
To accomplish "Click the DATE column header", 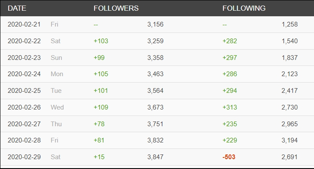I will click(x=17, y=8).
